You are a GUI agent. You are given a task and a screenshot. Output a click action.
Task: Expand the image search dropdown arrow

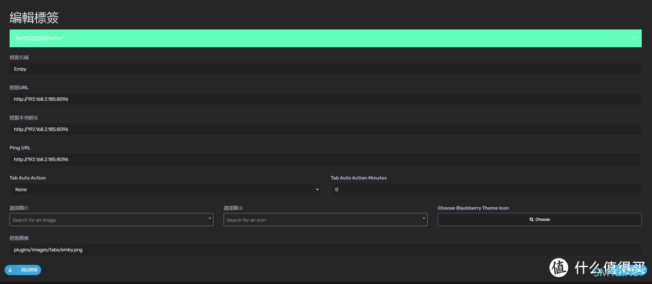click(209, 219)
